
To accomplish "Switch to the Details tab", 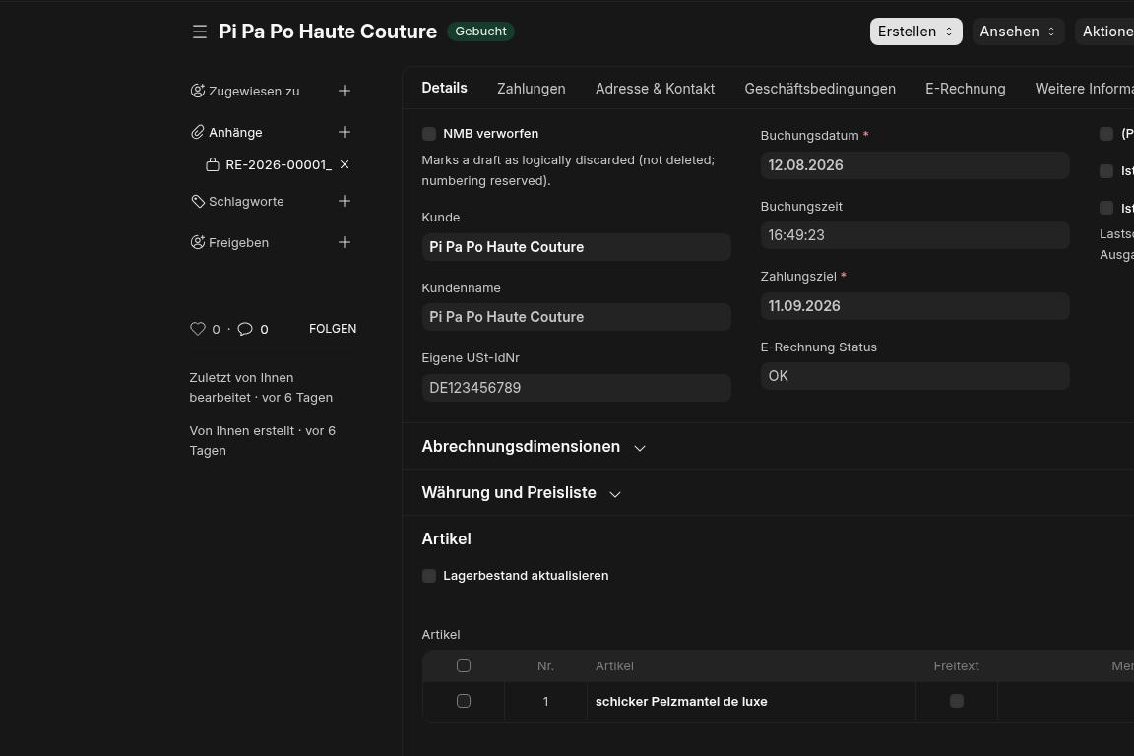I will [x=444, y=89].
